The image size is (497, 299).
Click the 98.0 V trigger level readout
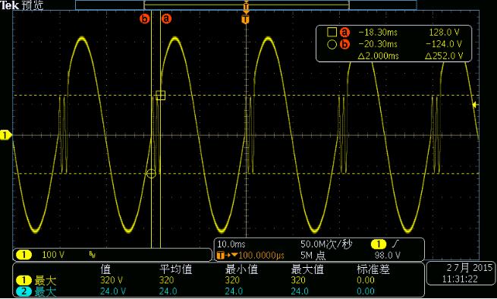387,255
